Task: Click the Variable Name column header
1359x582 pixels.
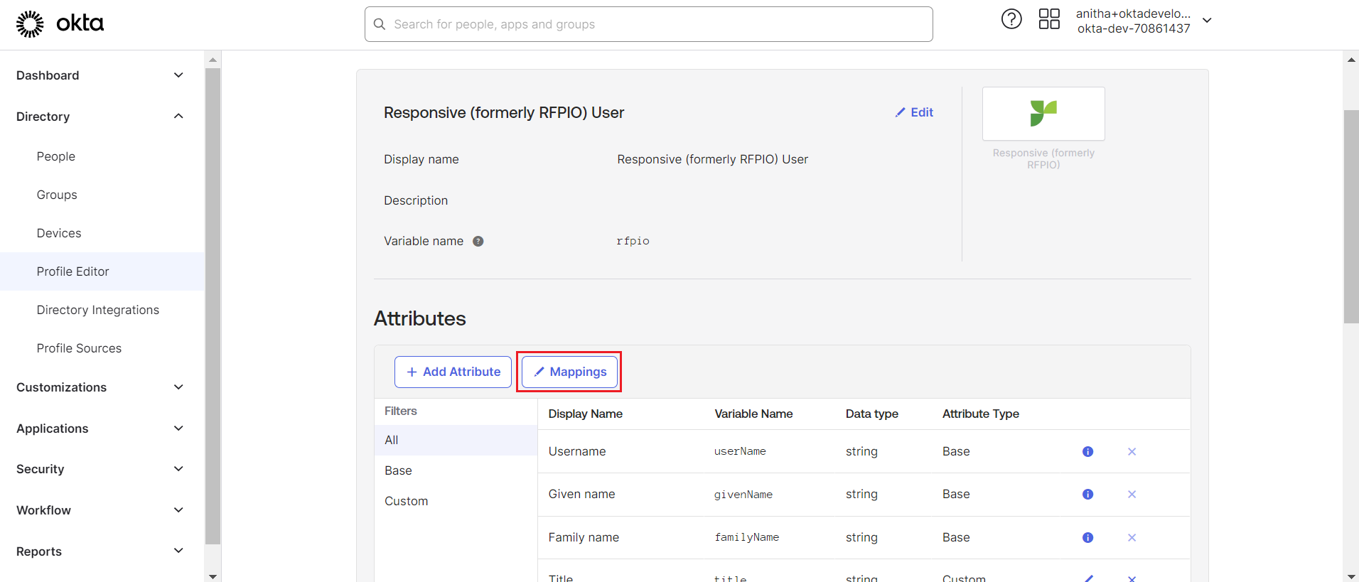Action: pyautogui.click(x=753, y=414)
